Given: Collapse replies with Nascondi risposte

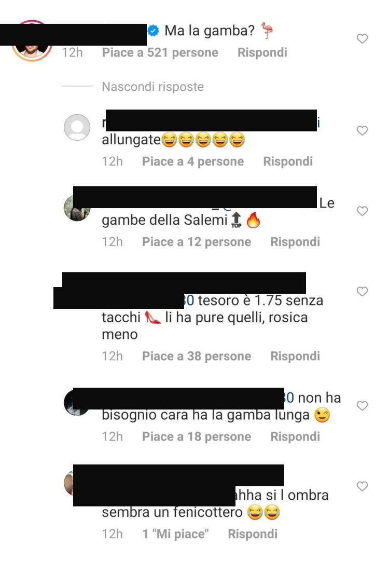Looking at the screenshot, I should pyautogui.click(x=152, y=87).
